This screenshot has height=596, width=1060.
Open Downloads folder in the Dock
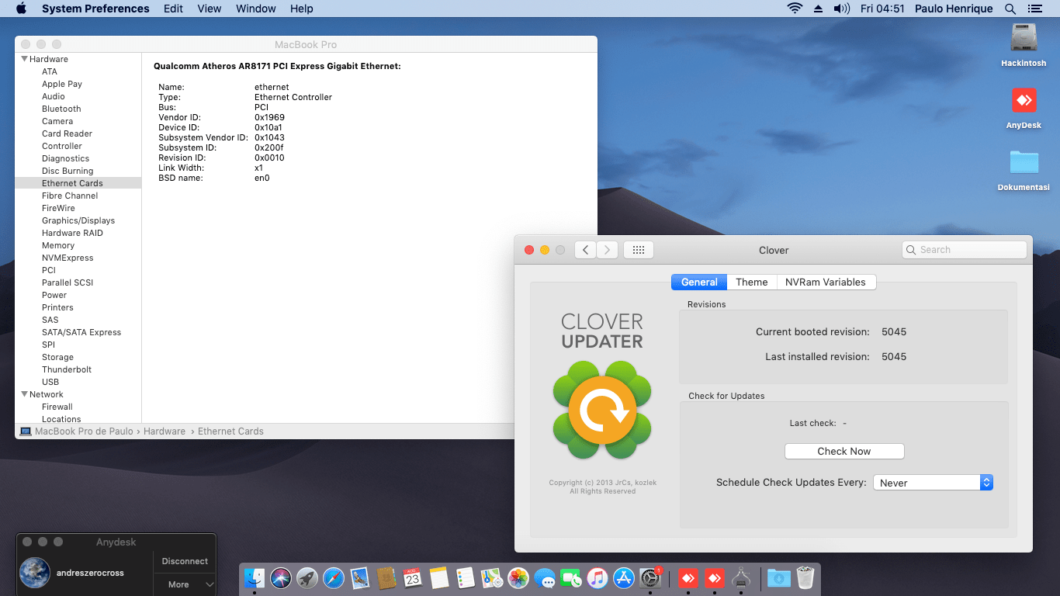coord(779,577)
